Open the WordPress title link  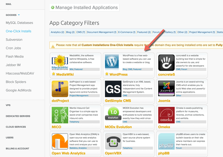tap(119, 75)
